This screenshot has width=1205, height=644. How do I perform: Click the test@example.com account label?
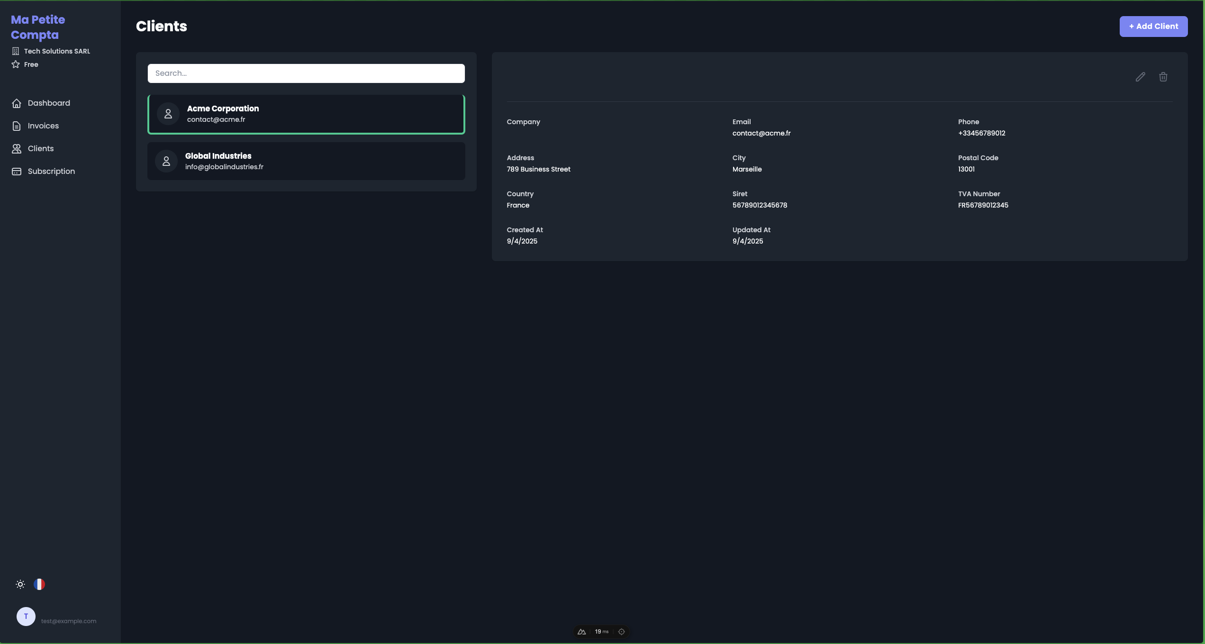coord(69,621)
